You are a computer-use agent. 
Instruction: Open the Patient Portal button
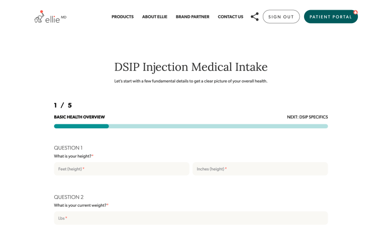click(331, 17)
